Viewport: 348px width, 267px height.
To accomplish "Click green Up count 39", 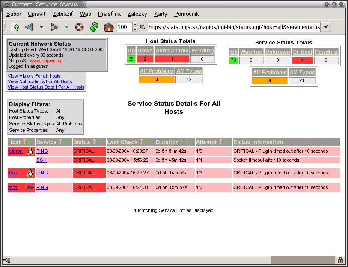I will pyautogui.click(x=131, y=59).
